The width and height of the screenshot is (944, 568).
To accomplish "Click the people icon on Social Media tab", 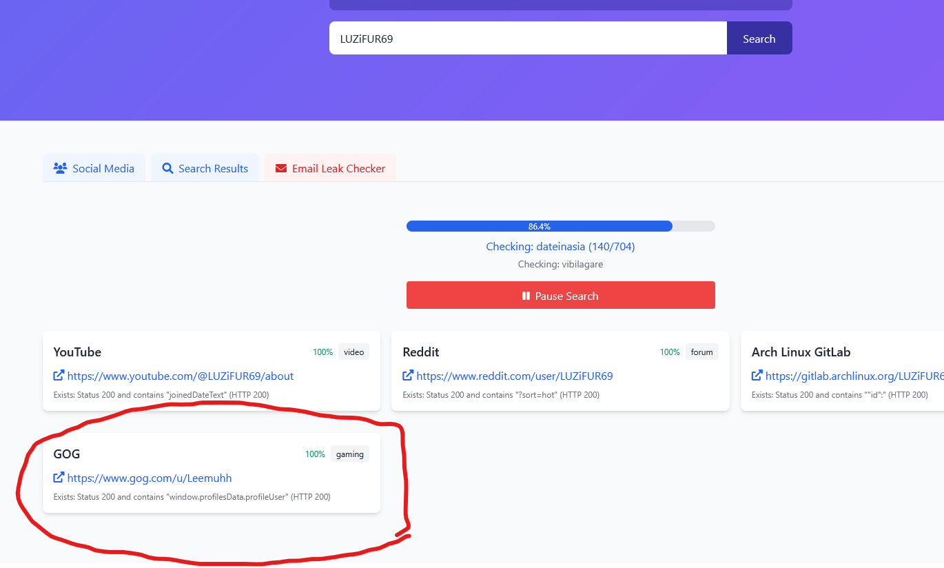I will (60, 168).
